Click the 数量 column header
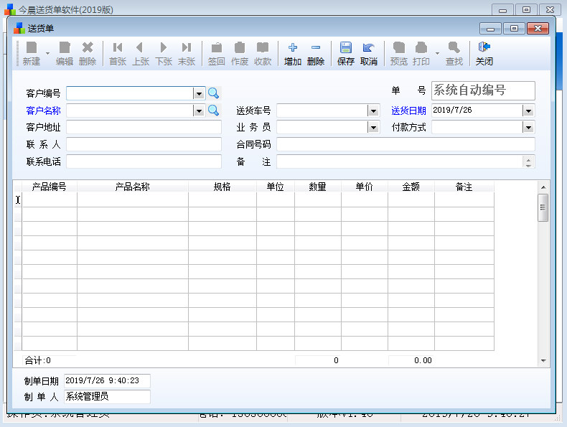The image size is (567, 427). coord(317,187)
